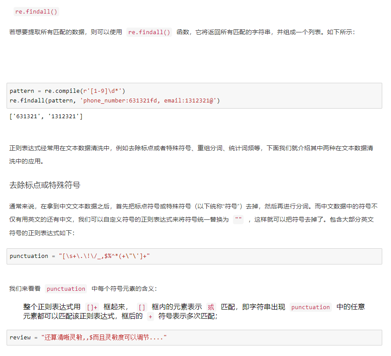
Task: Click the heading 去除标点或特殊符号
Action: pyautogui.click(x=45, y=185)
